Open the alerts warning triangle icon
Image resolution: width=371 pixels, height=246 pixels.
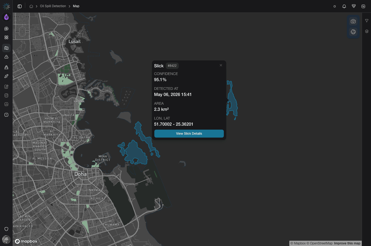click(x=6, y=57)
